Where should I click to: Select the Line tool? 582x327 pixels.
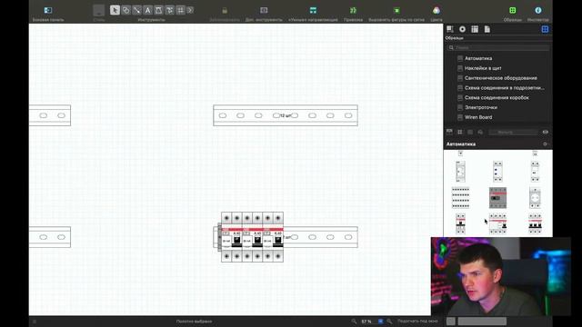coord(137,10)
